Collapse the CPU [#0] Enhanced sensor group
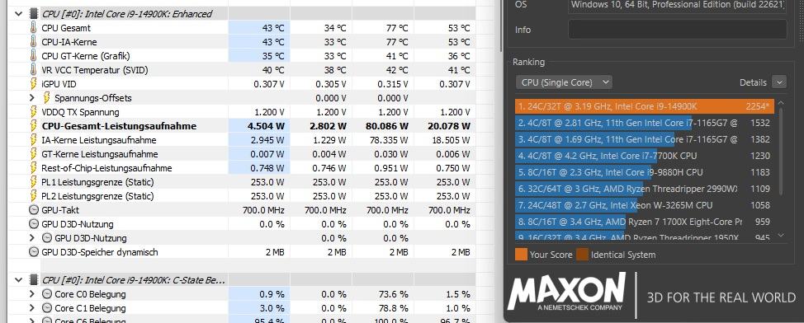Viewport: 804px width, 323px height. 19,14
